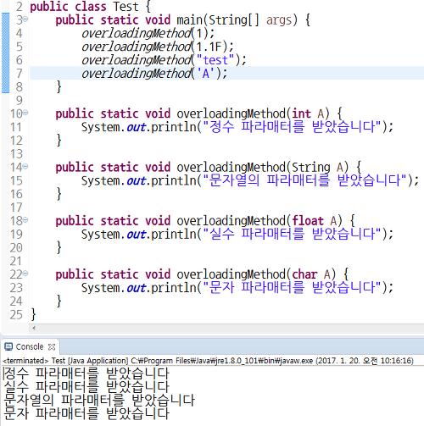Close the Console view with its X icon
424x426 pixels.
[52, 347]
